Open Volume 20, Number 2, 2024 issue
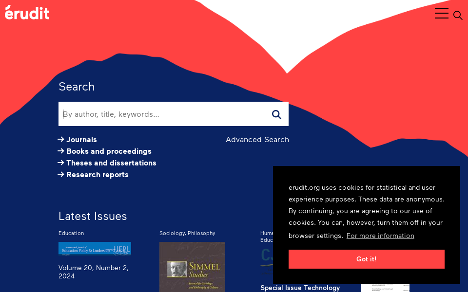This screenshot has width=468, height=292. tap(93, 272)
